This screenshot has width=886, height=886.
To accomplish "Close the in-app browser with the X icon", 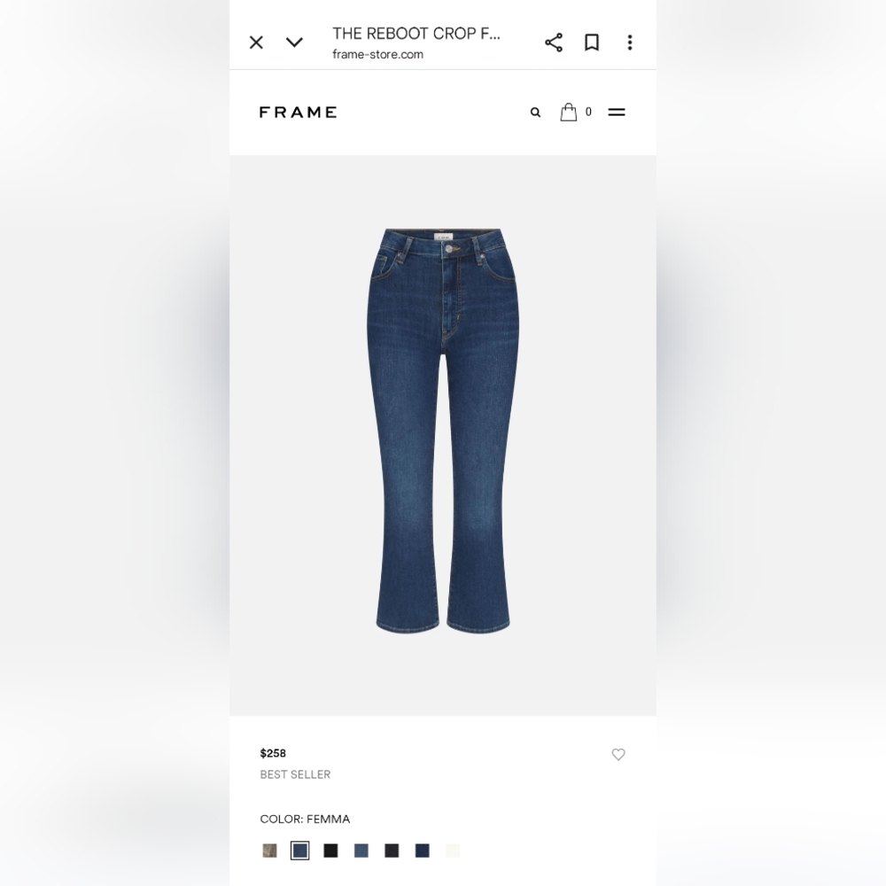I will pos(256,43).
